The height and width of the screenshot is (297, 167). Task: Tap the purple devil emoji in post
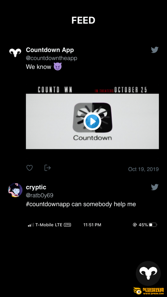(x=57, y=67)
